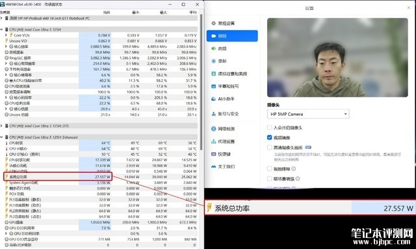Expand the 核心倍频 row
This screenshot has width=416, height=249.
coord(6,109)
